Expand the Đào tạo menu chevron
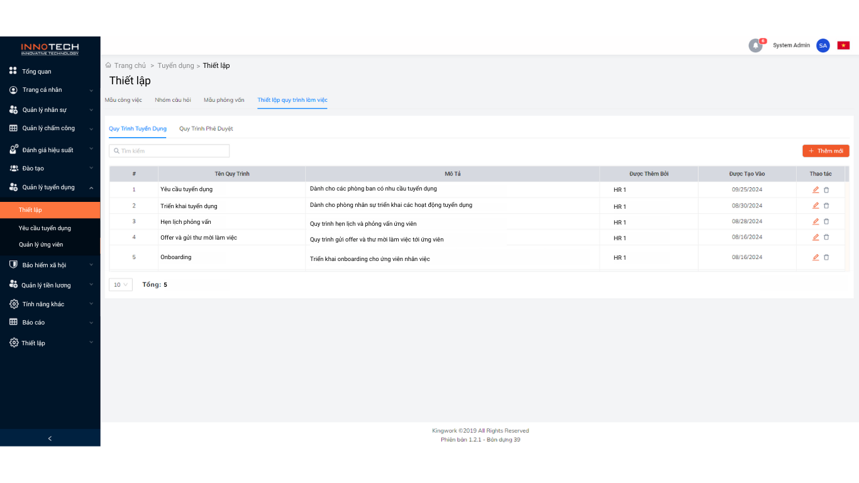This screenshot has height=483, width=859. (91, 168)
